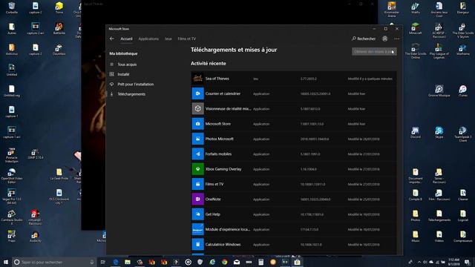Select the Pinnacle VideoSpin desktop shortcut
Screen dimensions: 475x267
click(12, 155)
